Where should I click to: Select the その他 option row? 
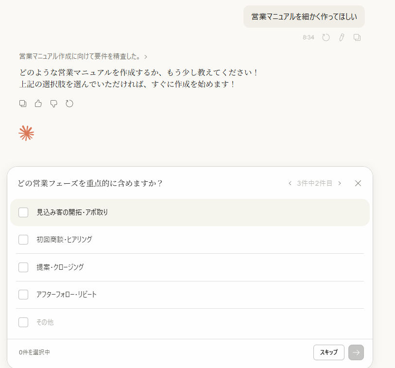pyautogui.click(x=45, y=322)
